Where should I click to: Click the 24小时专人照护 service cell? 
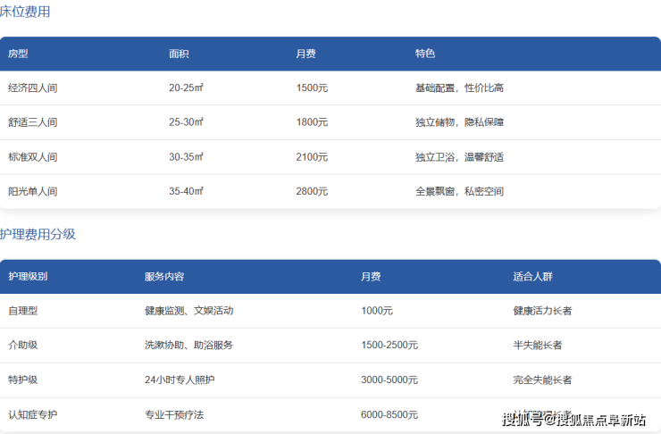(180, 380)
